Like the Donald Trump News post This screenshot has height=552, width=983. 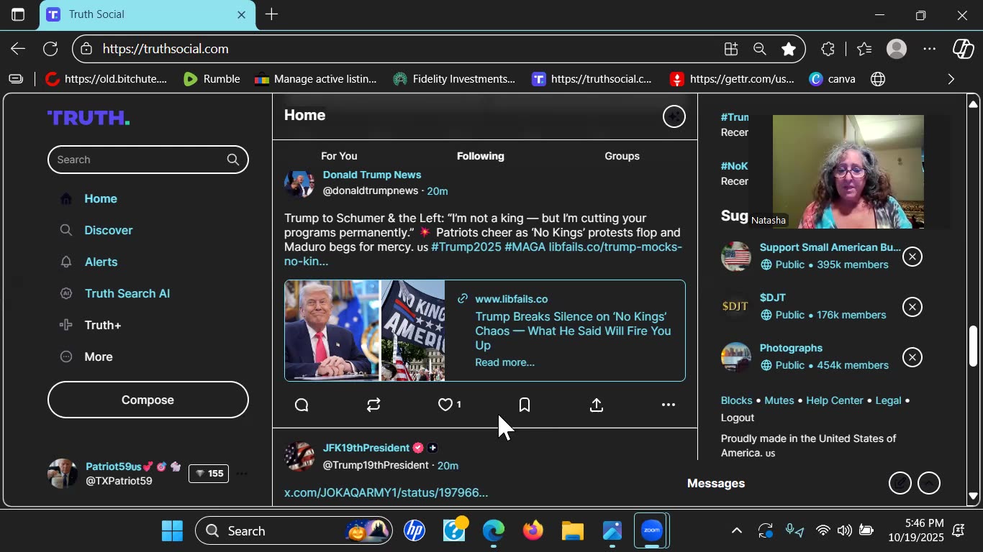pyautogui.click(x=445, y=405)
